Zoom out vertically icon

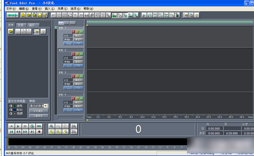pyautogui.click(x=74, y=131)
